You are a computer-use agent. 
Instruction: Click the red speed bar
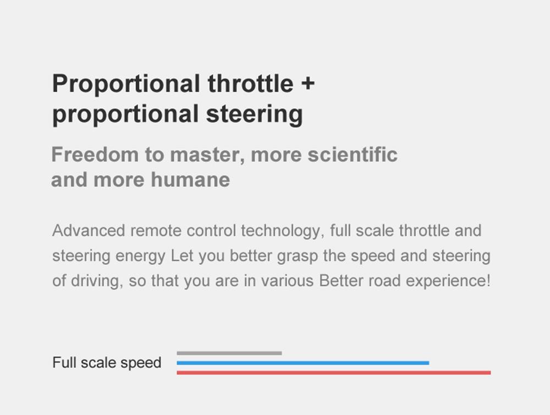pos(334,373)
